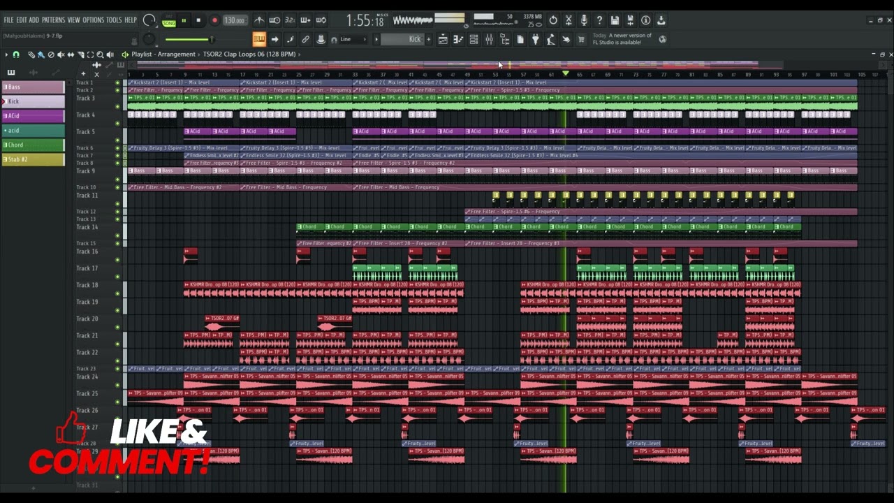
Task: Pause playback with the pause button
Action: click(x=184, y=20)
